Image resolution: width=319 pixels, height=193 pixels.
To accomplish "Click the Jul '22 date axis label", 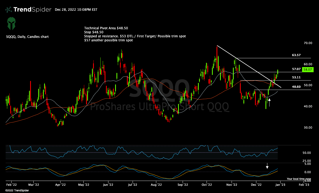I will (x=132, y=185).
